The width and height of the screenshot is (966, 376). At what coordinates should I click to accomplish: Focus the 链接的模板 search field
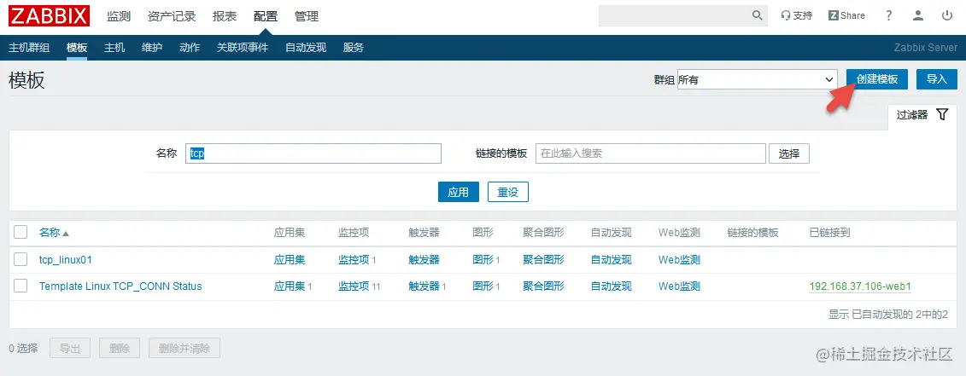(651, 153)
